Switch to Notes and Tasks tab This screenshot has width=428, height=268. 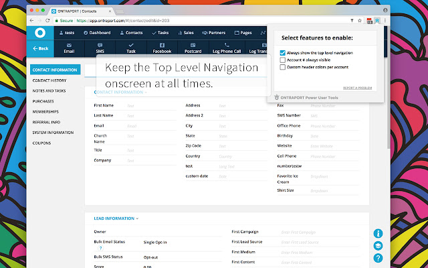49,91
